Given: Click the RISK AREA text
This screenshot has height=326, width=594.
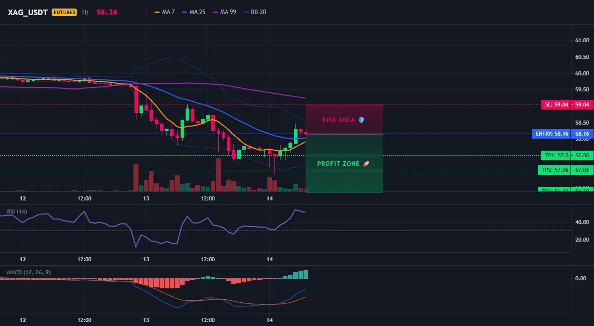Looking at the screenshot, I should (x=338, y=120).
